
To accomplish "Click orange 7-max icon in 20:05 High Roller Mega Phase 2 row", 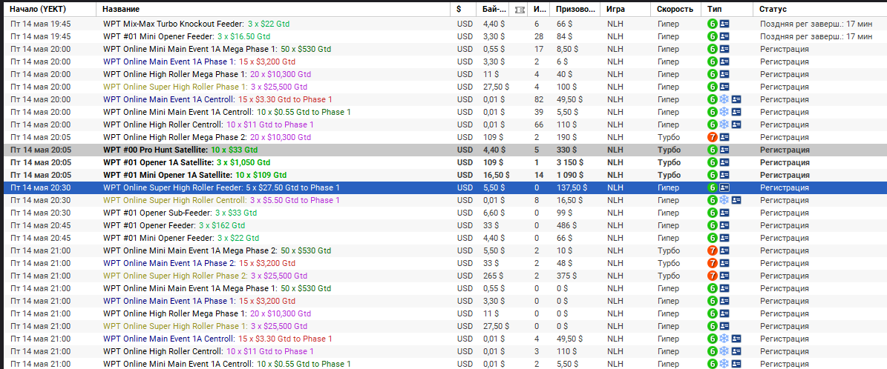I will [712, 137].
